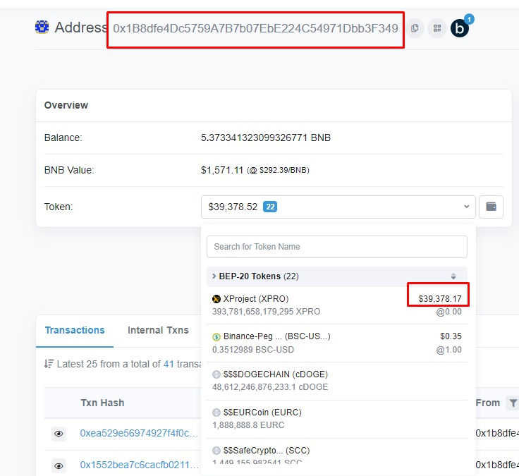Open transaction hash 0xea529e56974927f4f0c link

[139, 433]
